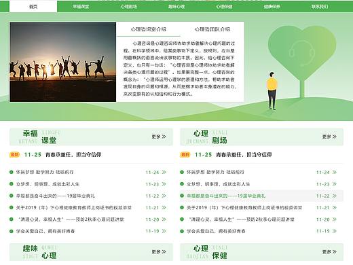
Task: Open the 最新 badge in the 心理剧场 section
Action: [x=185, y=155]
